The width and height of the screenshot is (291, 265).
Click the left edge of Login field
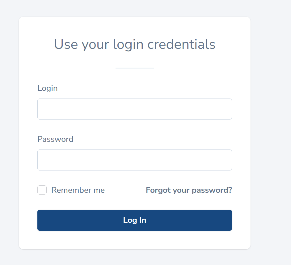pyautogui.click(x=41, y=109)
